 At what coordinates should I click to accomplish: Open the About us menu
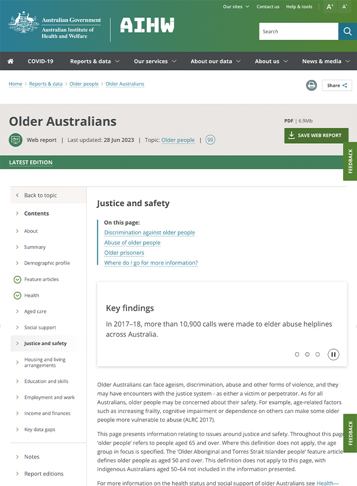271,61
